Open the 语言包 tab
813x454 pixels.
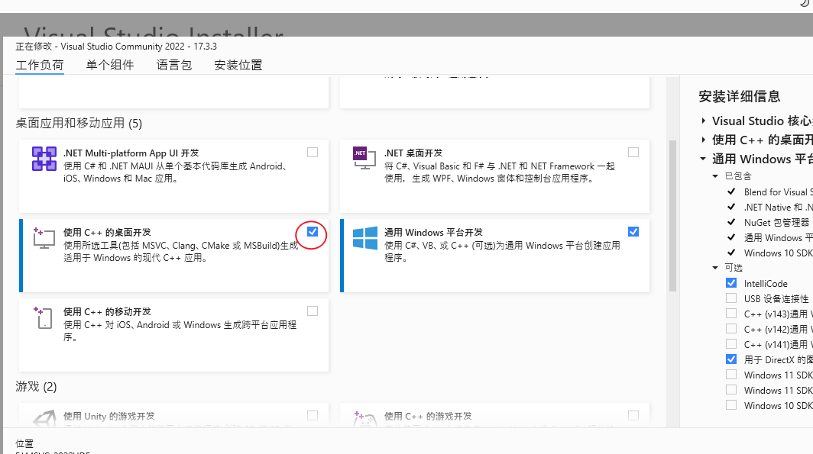(174, 66)
